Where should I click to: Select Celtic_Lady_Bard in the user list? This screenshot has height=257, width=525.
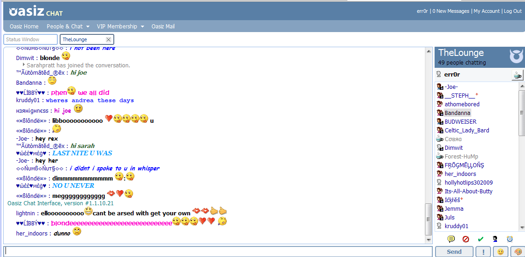click(x=467, y=131)
